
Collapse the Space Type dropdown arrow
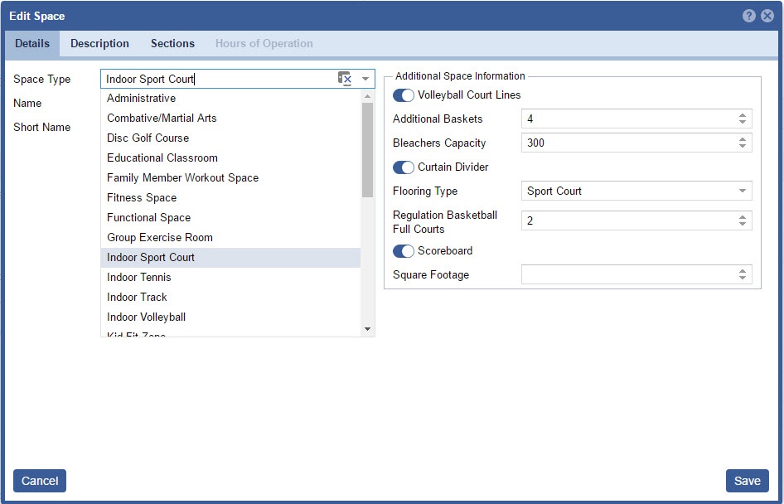(x=365, y=80)
